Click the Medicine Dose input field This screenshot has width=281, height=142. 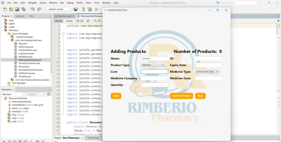(209, 78)
